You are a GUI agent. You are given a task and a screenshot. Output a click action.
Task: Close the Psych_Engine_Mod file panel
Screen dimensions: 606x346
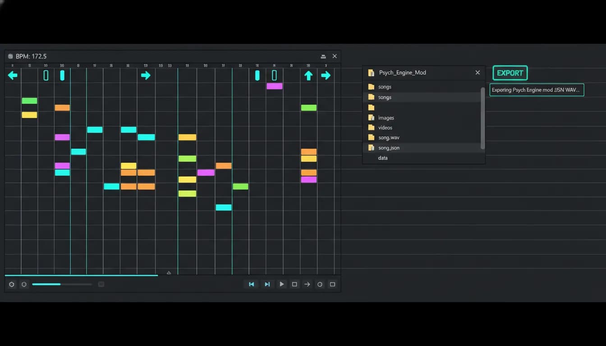477,73
